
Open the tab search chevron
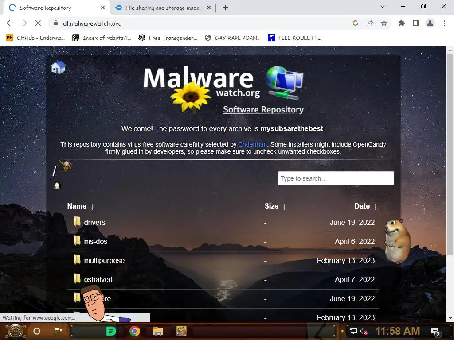click(383, 6)
